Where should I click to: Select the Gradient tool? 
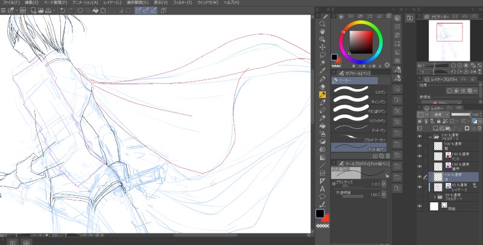pyautogui.click(x=322, y=158)
